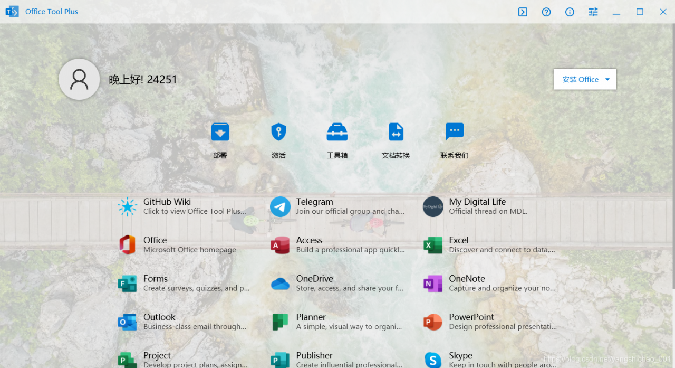Click the Publisher icon
The width and height of the screenshot is (675, 368).
pyautogui.click(x=280, y=360)
